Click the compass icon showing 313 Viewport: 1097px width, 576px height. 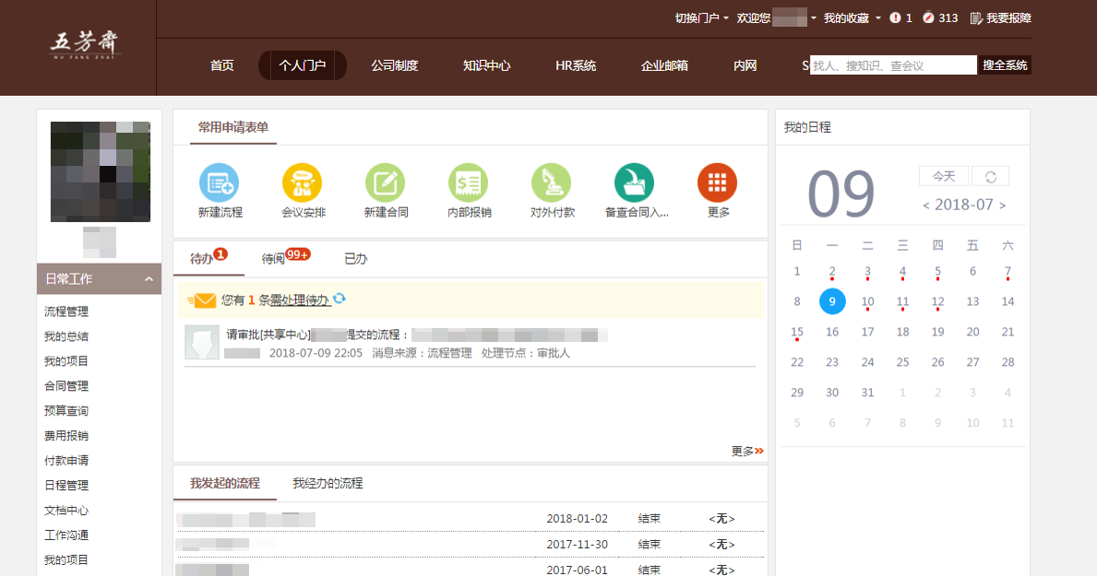[x=928, y=18]
